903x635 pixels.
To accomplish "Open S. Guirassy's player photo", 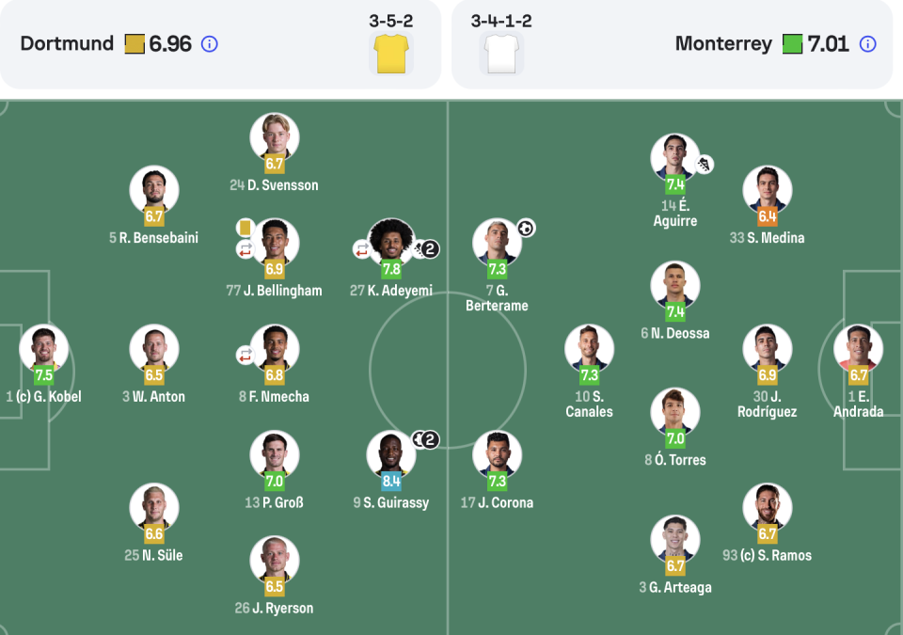I will point(391,454).
